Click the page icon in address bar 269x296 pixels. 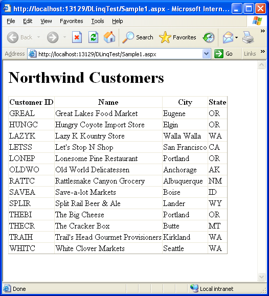[x=33, y=54]
